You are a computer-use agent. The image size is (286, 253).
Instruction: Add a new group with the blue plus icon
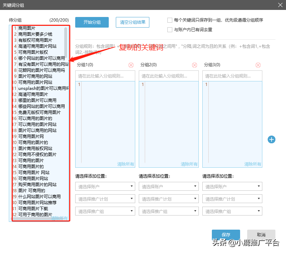(272, 140)
